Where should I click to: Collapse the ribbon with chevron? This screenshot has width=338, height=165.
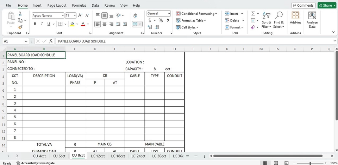pos(334,32)
